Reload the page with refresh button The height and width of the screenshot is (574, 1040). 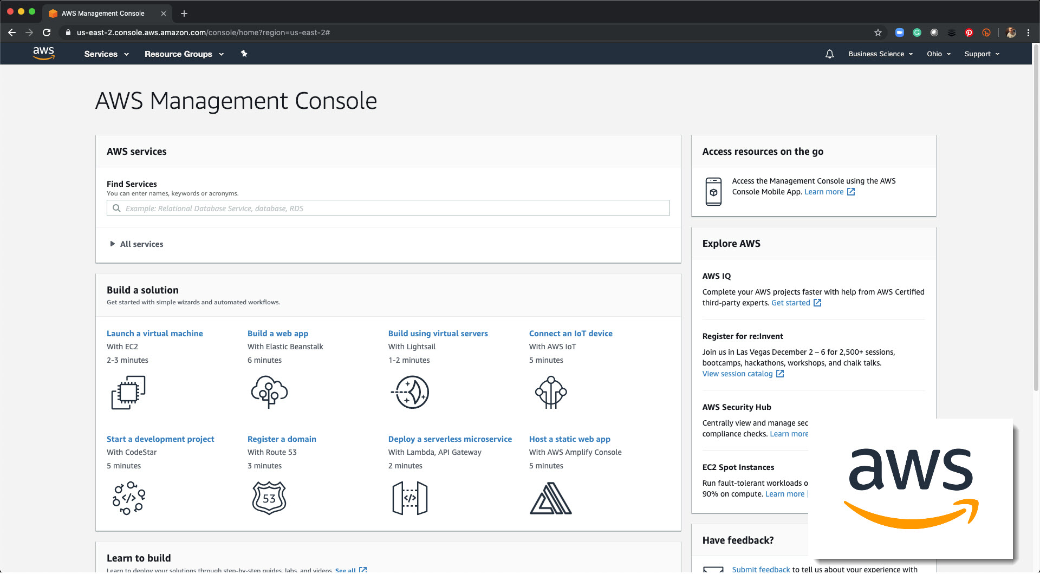coord(47,32)
